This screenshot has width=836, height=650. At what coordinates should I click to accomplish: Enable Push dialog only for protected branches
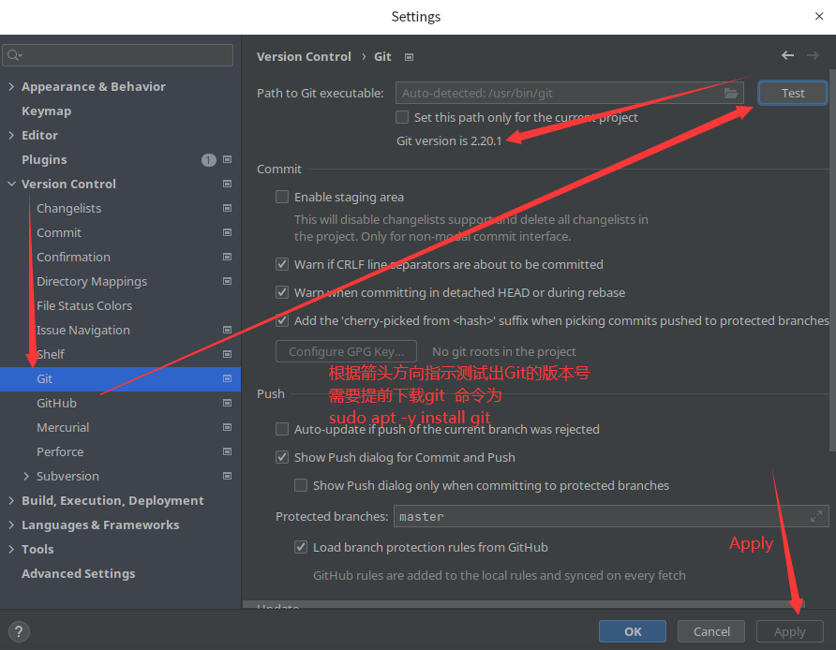(x=301, y=485)
